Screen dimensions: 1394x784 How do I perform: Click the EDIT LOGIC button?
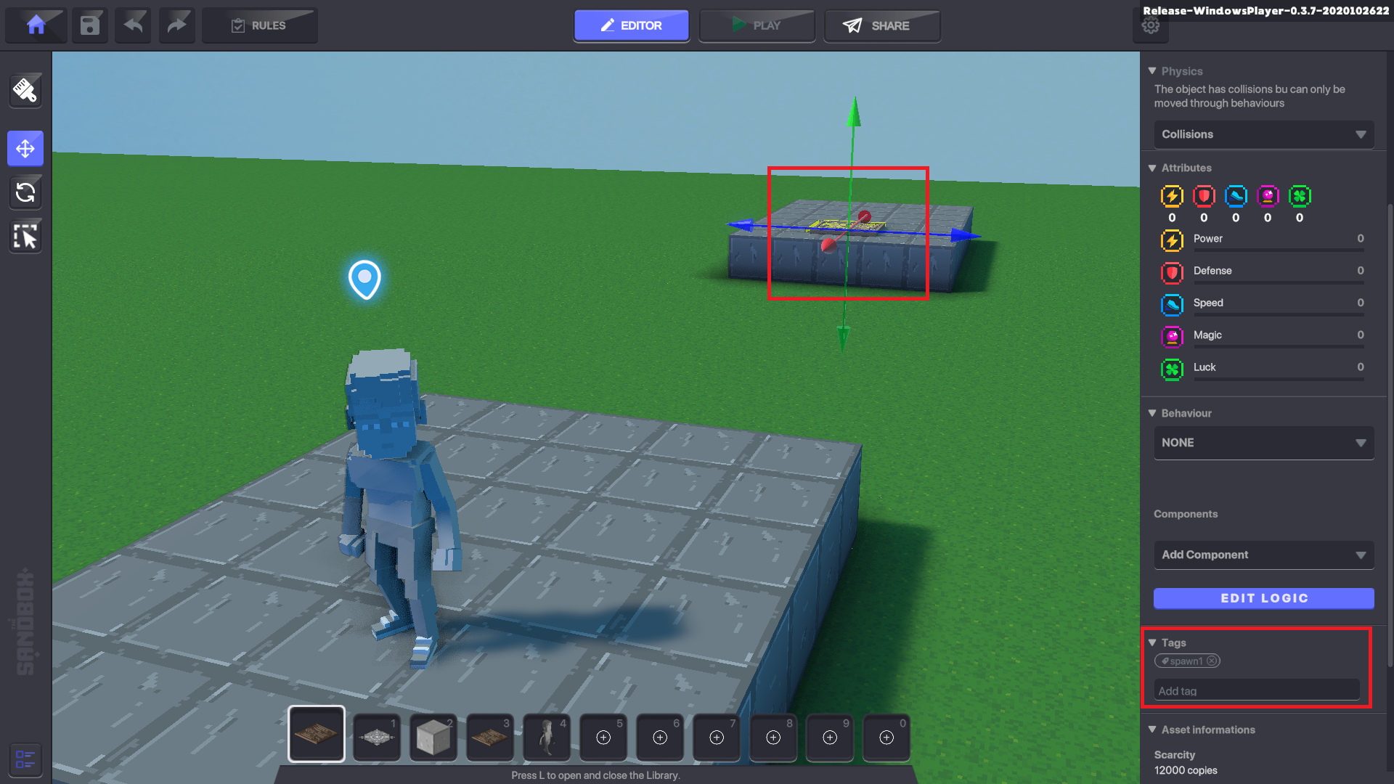pos(1263,598)
